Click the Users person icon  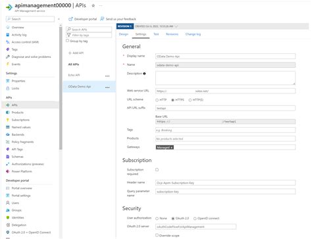click(x=8, y=203)
